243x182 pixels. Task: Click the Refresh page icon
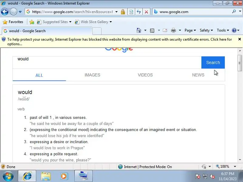tap(139, 12)
